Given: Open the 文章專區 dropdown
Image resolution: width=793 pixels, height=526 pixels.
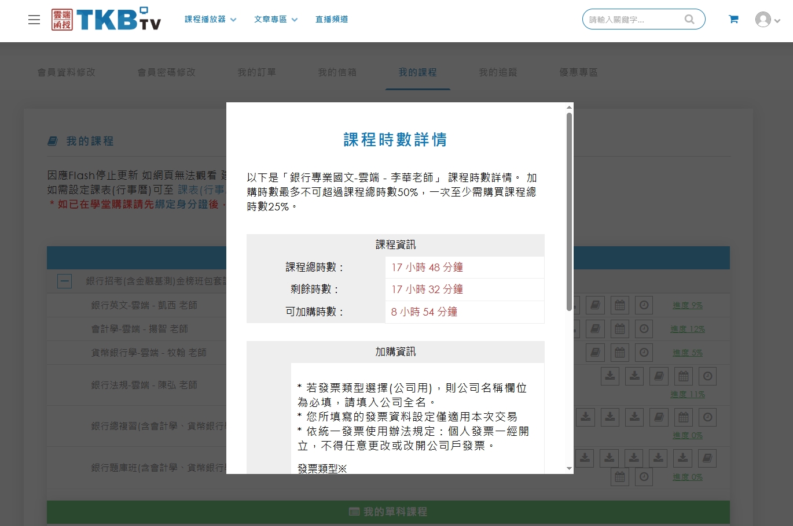Looking at the screenshot, I should [276, 20].
